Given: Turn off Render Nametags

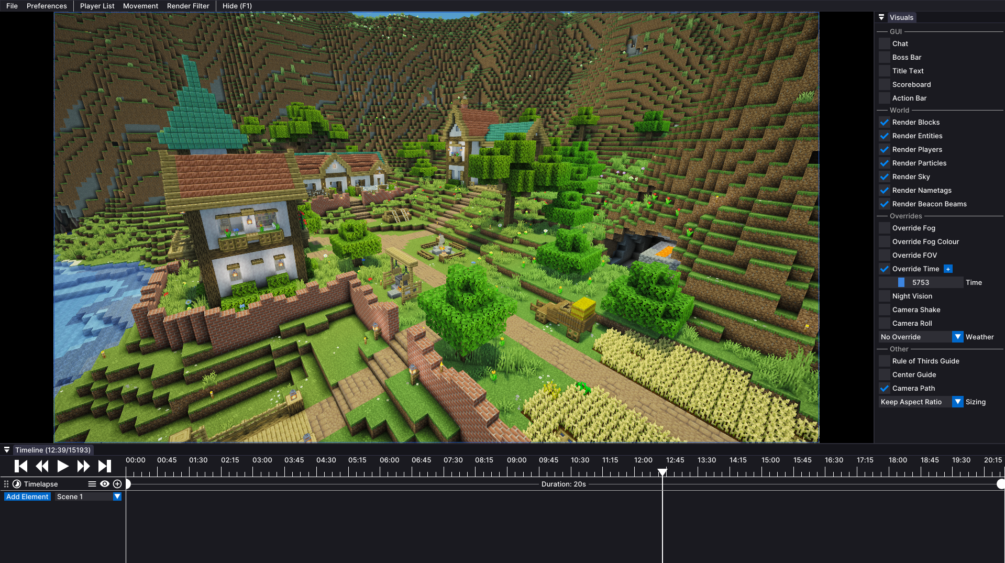Looking at the screenshot, I should pyautogui.click(x=885, y=190).
